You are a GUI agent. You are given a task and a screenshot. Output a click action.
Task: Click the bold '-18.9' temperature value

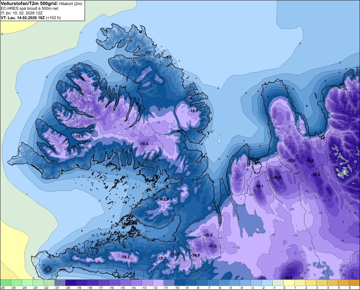point(276,178)
